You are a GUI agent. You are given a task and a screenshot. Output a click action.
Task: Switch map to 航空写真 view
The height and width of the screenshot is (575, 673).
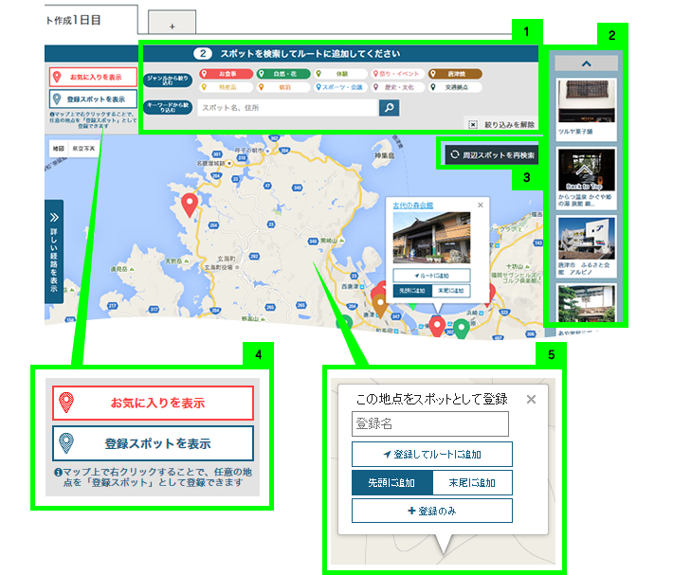point(82,149)
